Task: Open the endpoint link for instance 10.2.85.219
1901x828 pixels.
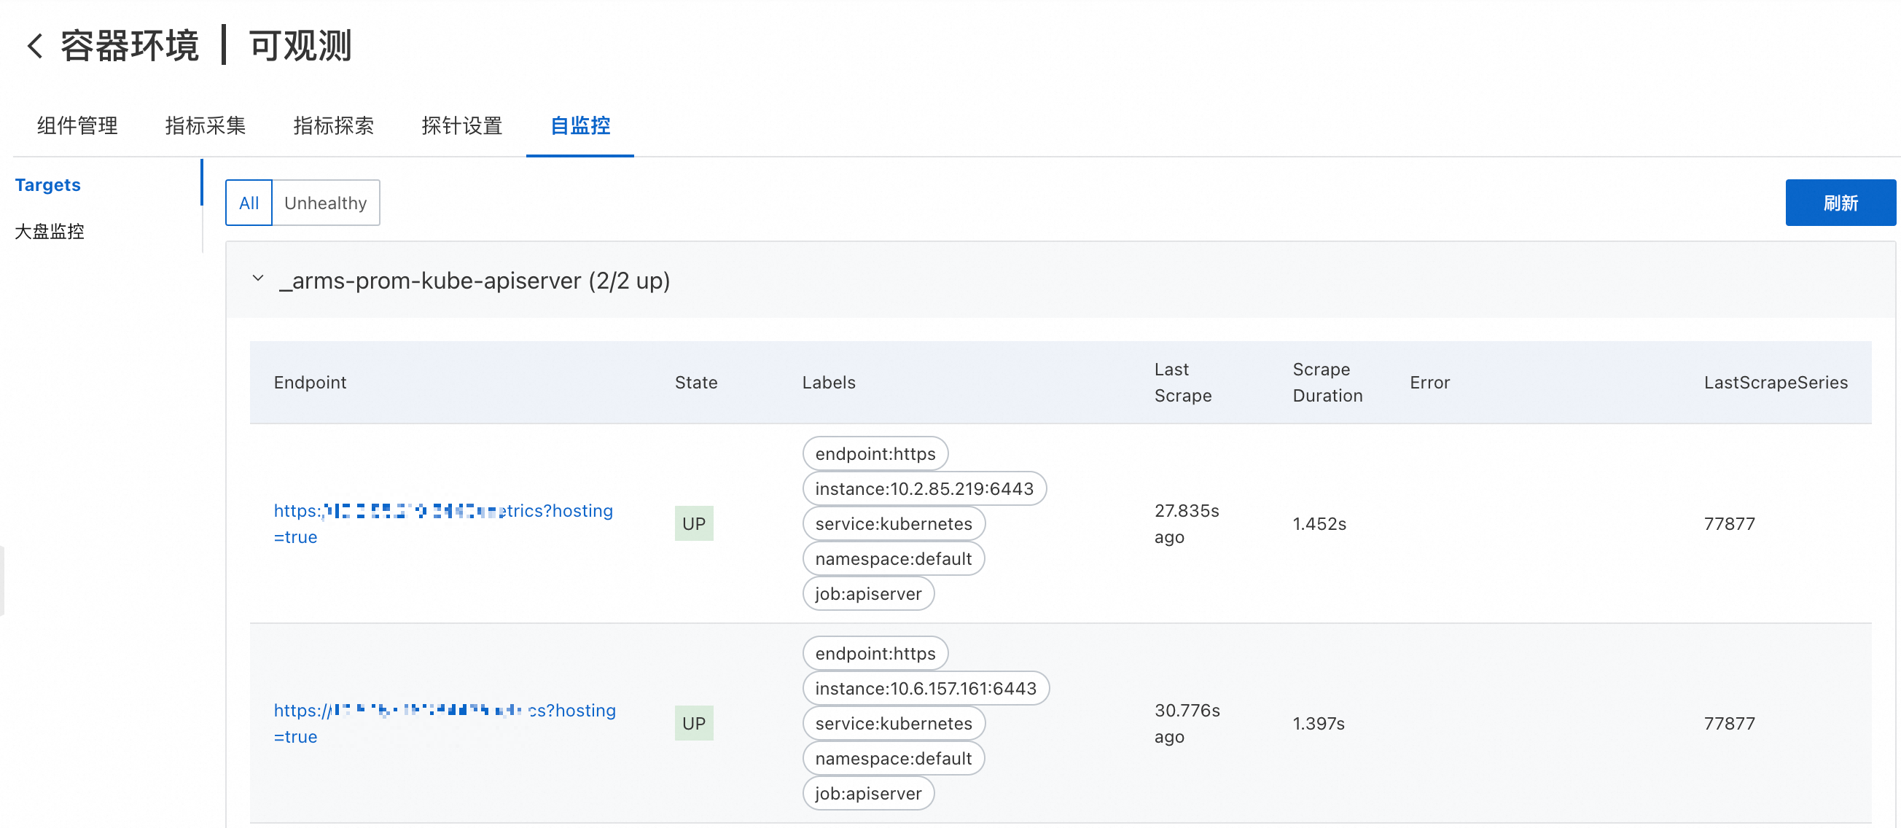Action: [442, 523]
